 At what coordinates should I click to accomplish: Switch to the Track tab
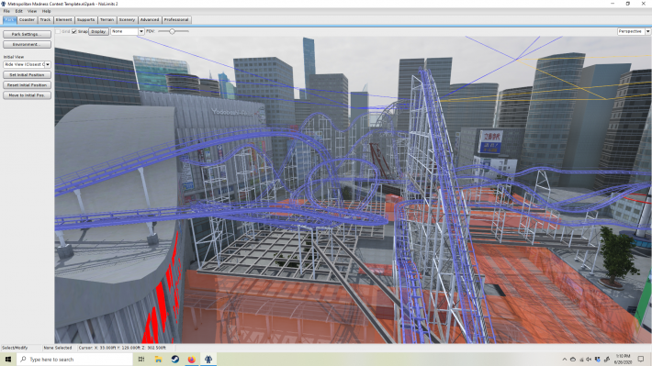(x=45, y=20)
